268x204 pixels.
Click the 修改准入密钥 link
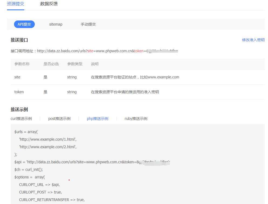click(x=253, y=40)
